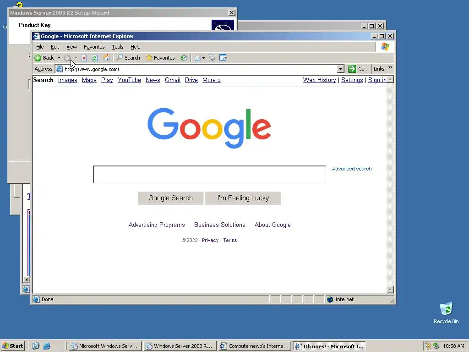469x352 pixels.
Task: Open the Terms link in the footer
Action: tap(230, 240)
